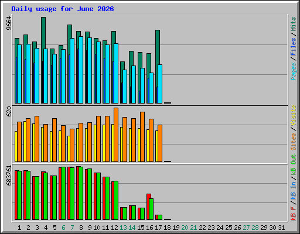Click day 4 on the x-axis
300x234 pixels.
[46, 228]
